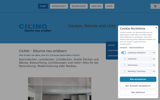Click Nur Auswahl akzeptieren button
160x100 pixels.
click(x=138, y=86)
